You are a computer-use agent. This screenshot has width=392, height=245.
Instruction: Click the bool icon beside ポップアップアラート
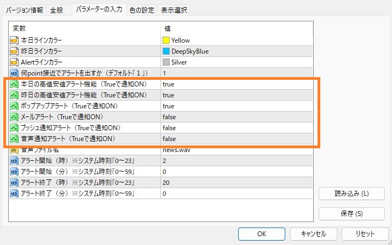(x=14, y=106)
